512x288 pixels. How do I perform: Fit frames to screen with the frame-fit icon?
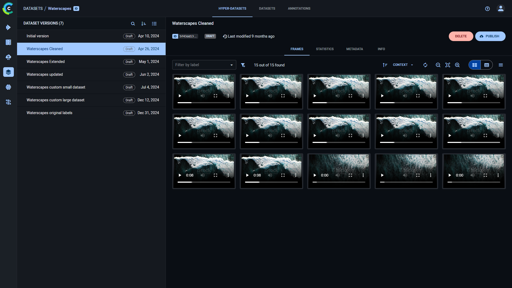coord(447,65)
